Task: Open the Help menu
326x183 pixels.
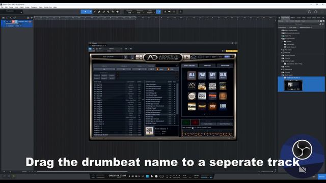Action: coord(55,7)
